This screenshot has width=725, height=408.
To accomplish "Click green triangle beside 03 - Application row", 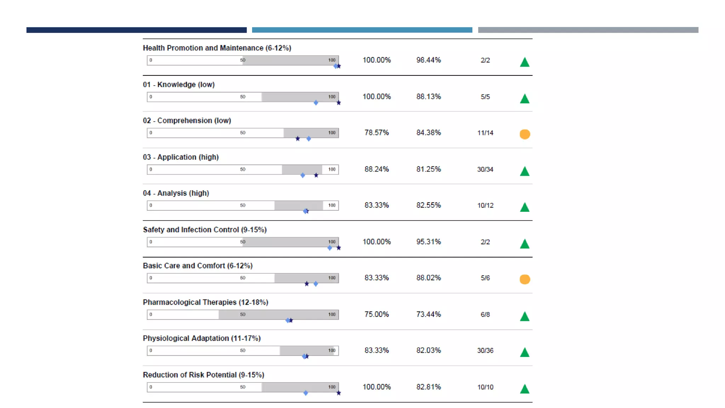I will click(x=525, y=172).
